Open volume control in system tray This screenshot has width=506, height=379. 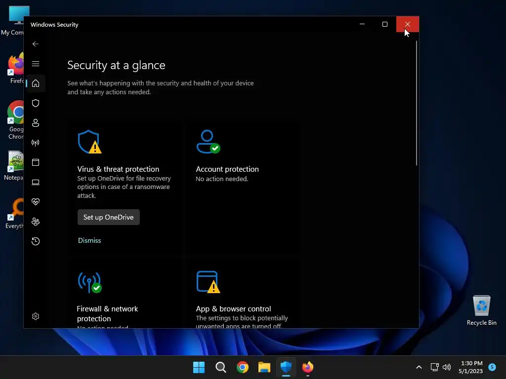(x=447, y=367)
